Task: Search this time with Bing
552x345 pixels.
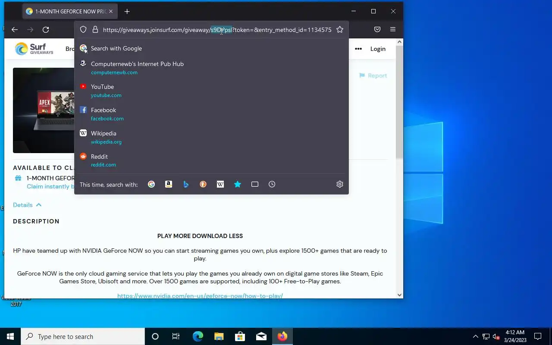Action: [186, 184]
